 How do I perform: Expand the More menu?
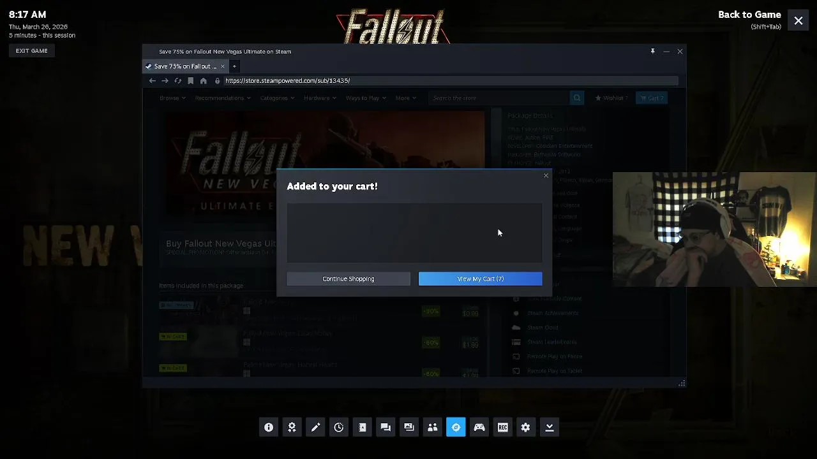[x=406, y=98]
